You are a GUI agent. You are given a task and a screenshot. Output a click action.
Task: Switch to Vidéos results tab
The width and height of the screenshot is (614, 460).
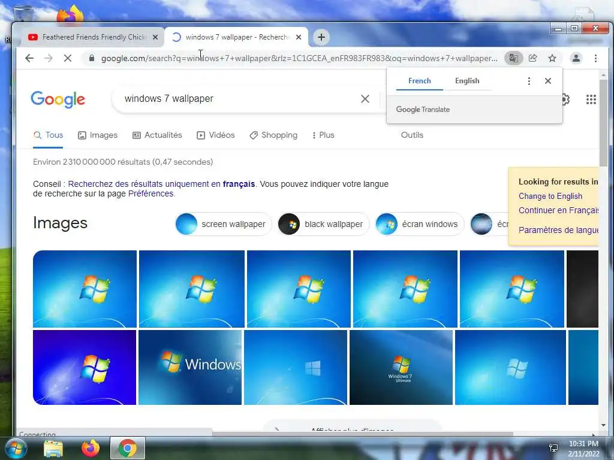[215, 135]
